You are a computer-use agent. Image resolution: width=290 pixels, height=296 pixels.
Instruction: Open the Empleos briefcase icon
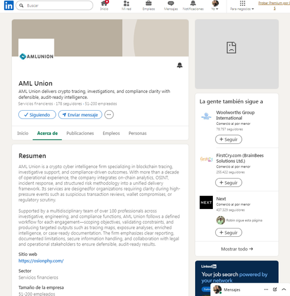point(149,5)
